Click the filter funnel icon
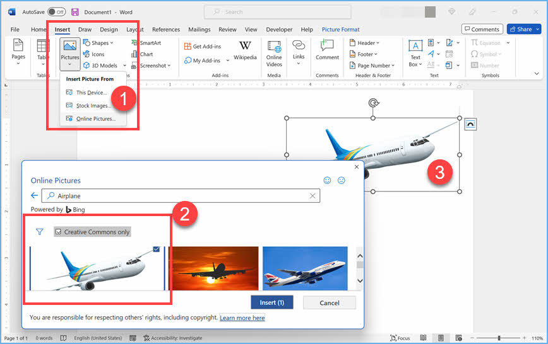The height and width of the screenshot is (344, 548). tap(40, 232)
